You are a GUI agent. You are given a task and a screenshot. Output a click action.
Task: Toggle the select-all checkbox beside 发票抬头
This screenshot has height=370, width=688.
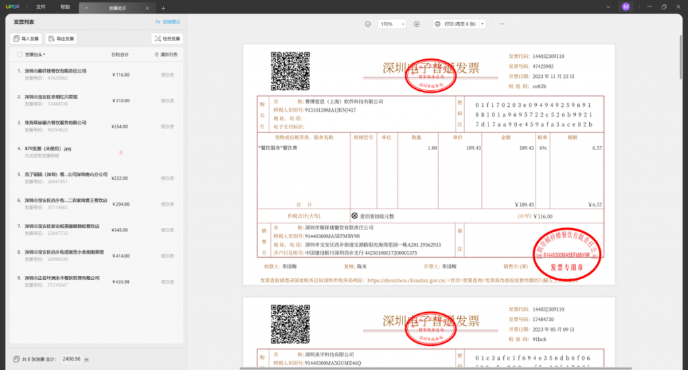(x=19, y=54)
